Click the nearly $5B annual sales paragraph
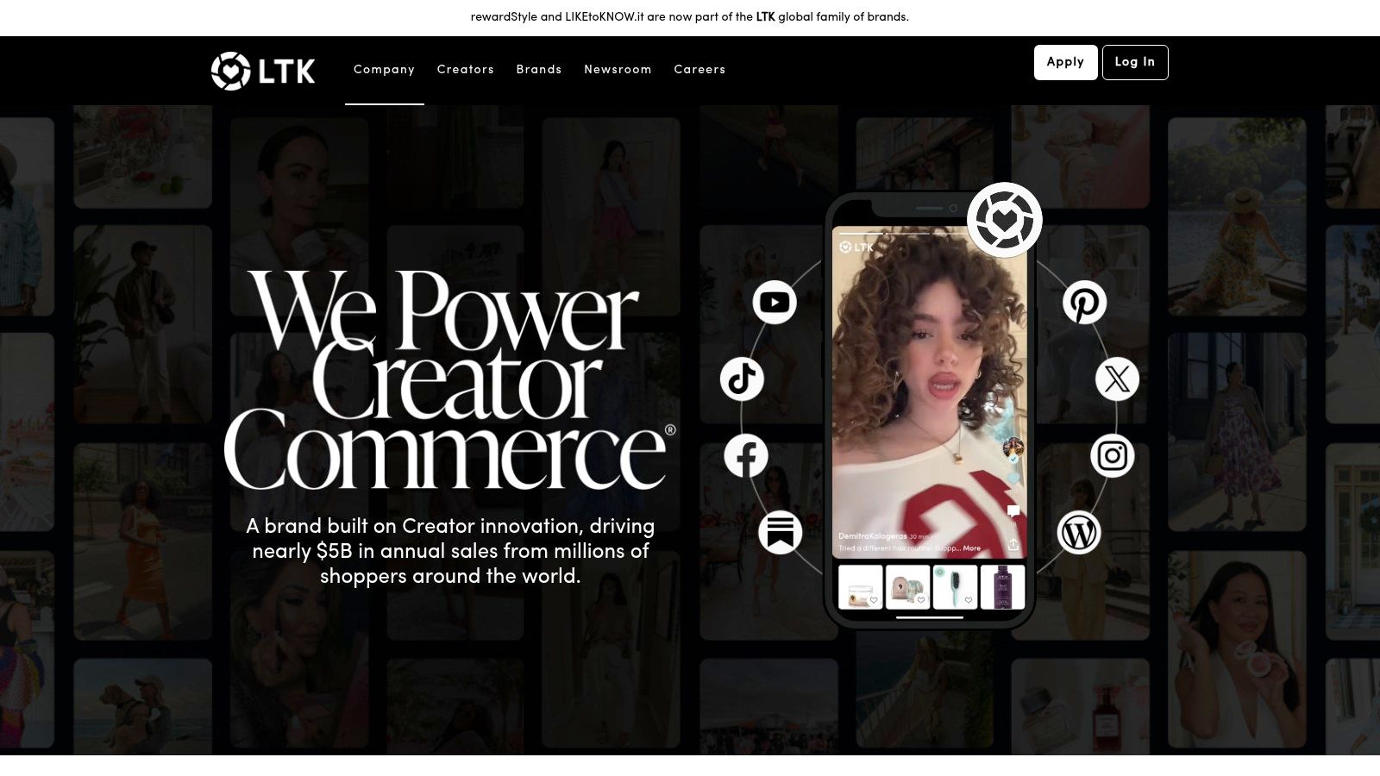 [x=450, y=551]
